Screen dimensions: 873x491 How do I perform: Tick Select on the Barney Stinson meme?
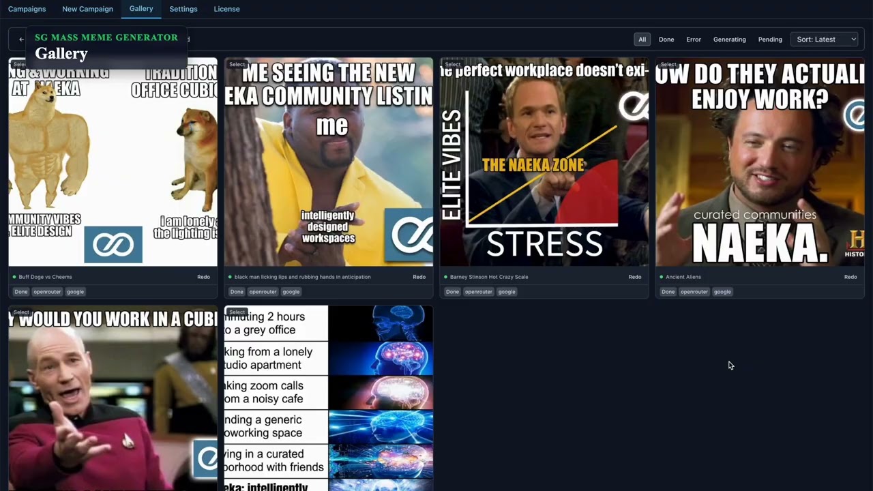pyautogui.click(x=453, y=65)
